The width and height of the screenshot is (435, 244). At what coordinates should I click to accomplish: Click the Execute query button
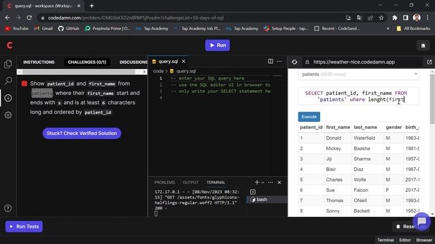(309, 117)
